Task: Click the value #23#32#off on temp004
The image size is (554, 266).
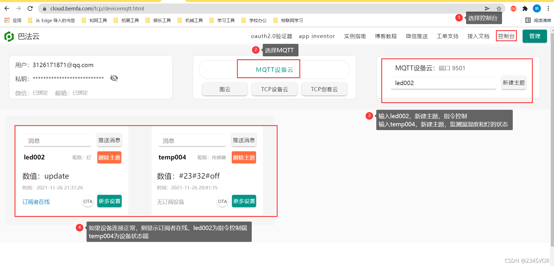Action: 199,176
